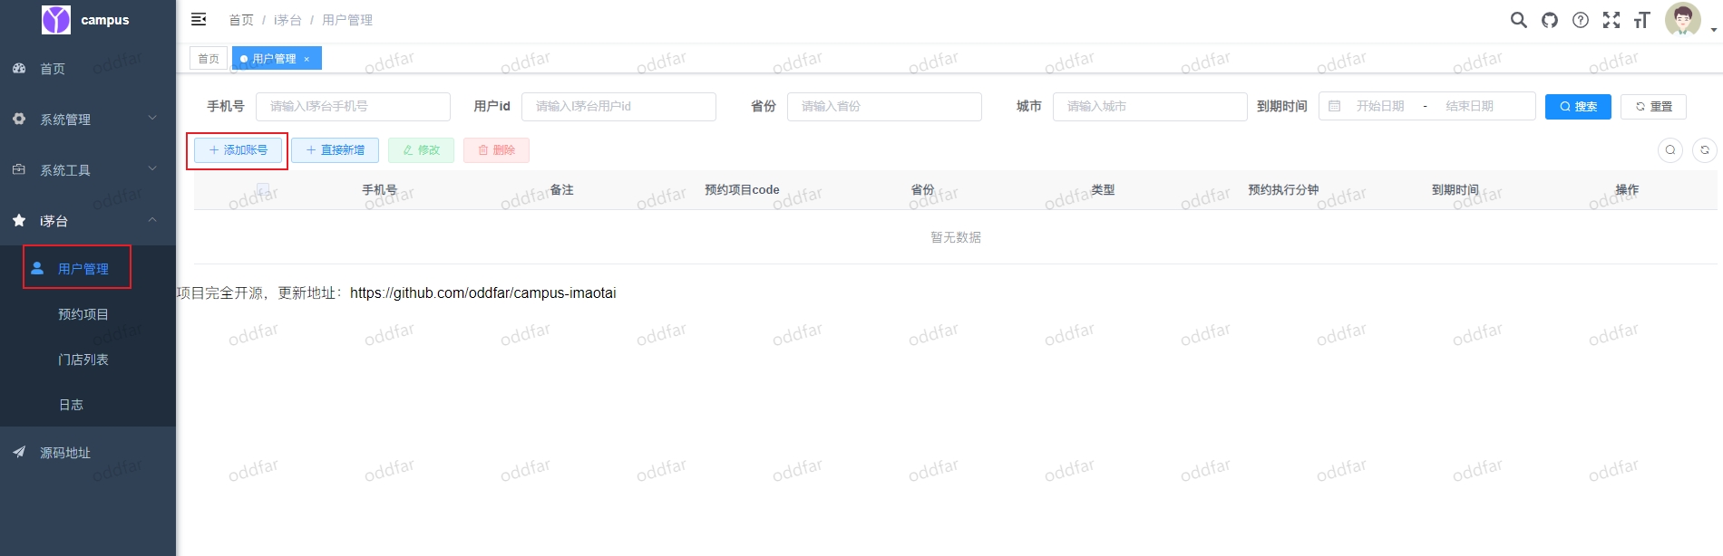
Task: Click the 添加账号 button
Action: [238, 150]
